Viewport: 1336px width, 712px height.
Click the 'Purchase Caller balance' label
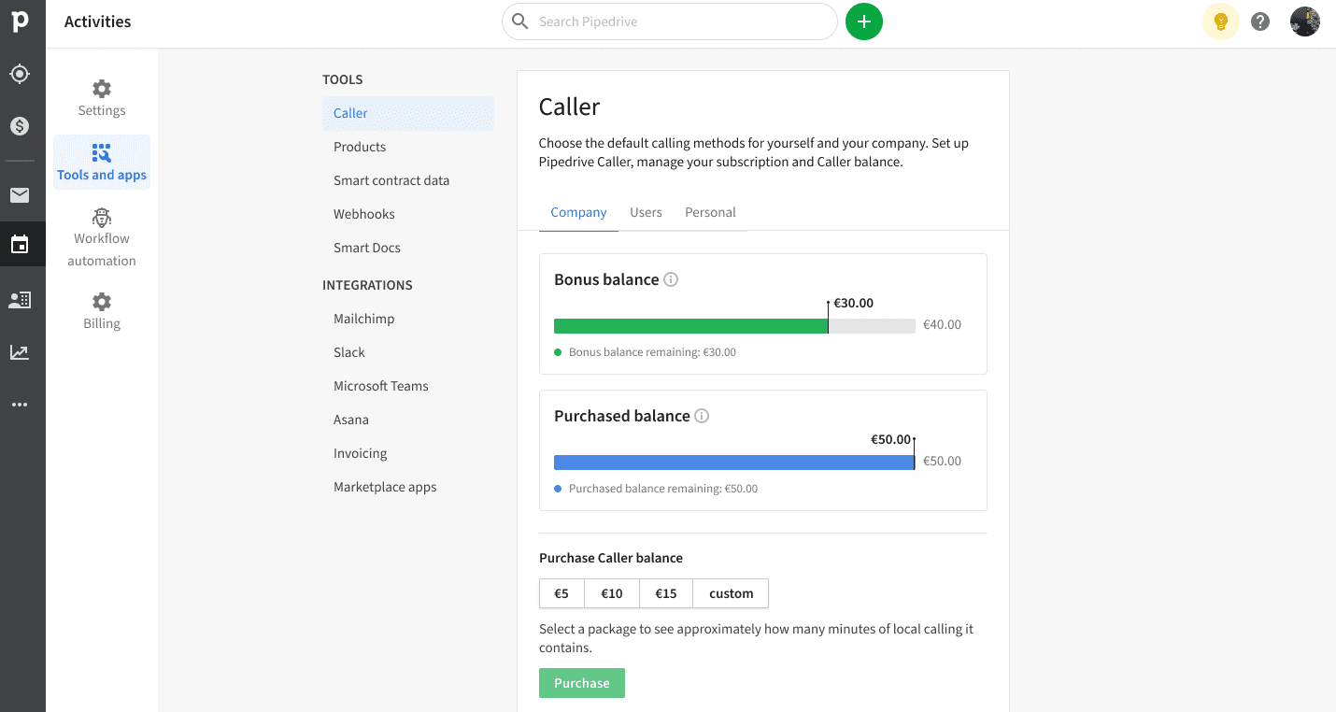tap(611, 558)
